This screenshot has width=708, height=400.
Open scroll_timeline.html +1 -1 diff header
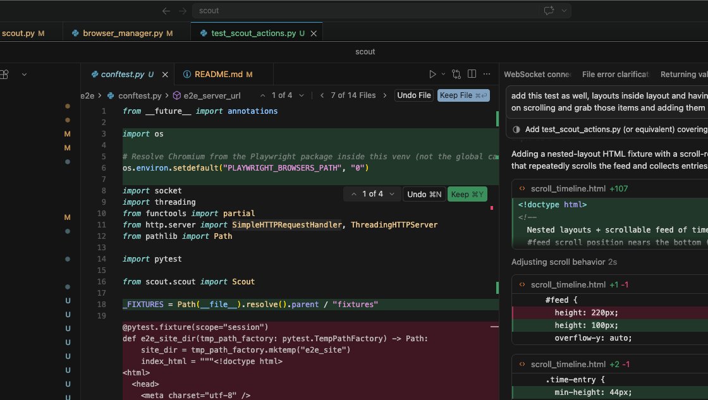610,285
